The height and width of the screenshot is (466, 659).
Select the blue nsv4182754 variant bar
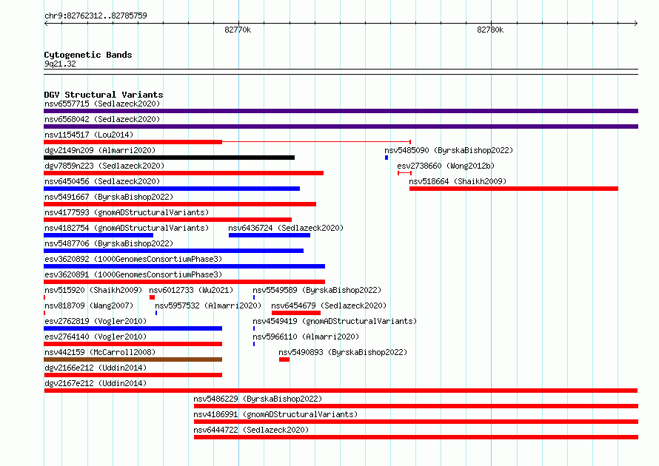pos(98,235)
